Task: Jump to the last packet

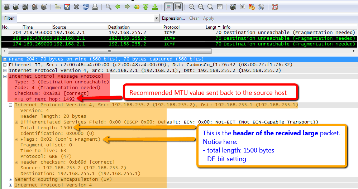Action: 155,7
